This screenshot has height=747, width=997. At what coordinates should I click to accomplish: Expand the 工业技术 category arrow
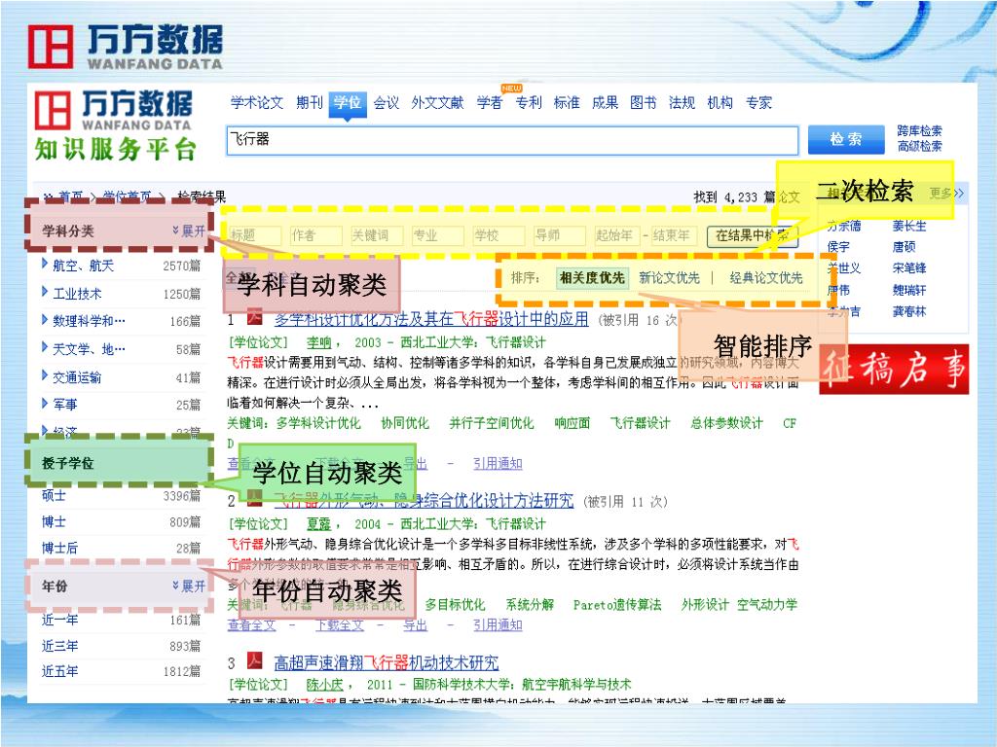45,292
